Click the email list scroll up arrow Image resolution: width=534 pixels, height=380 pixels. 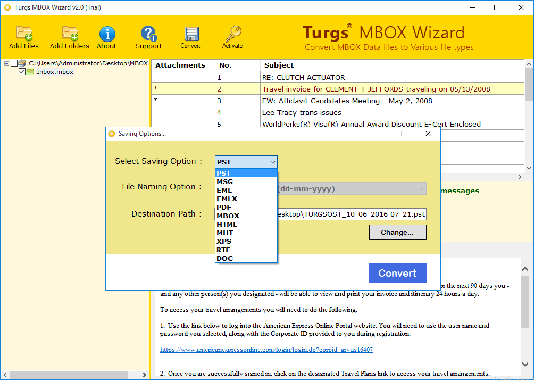pos(529,64)
